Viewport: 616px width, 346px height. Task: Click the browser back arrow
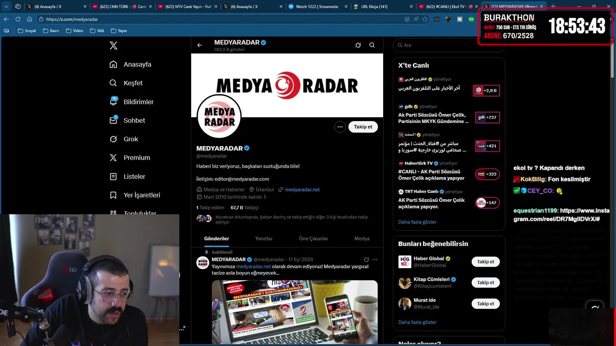6,19
